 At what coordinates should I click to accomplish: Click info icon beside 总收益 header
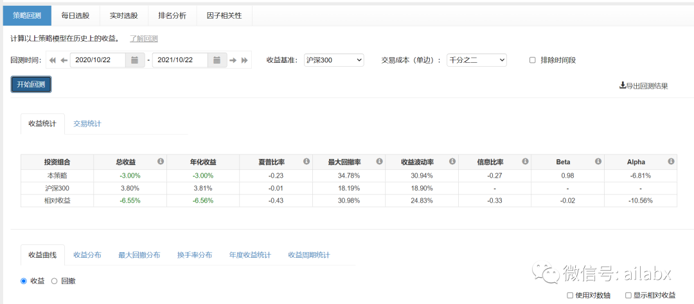(161, 161)
